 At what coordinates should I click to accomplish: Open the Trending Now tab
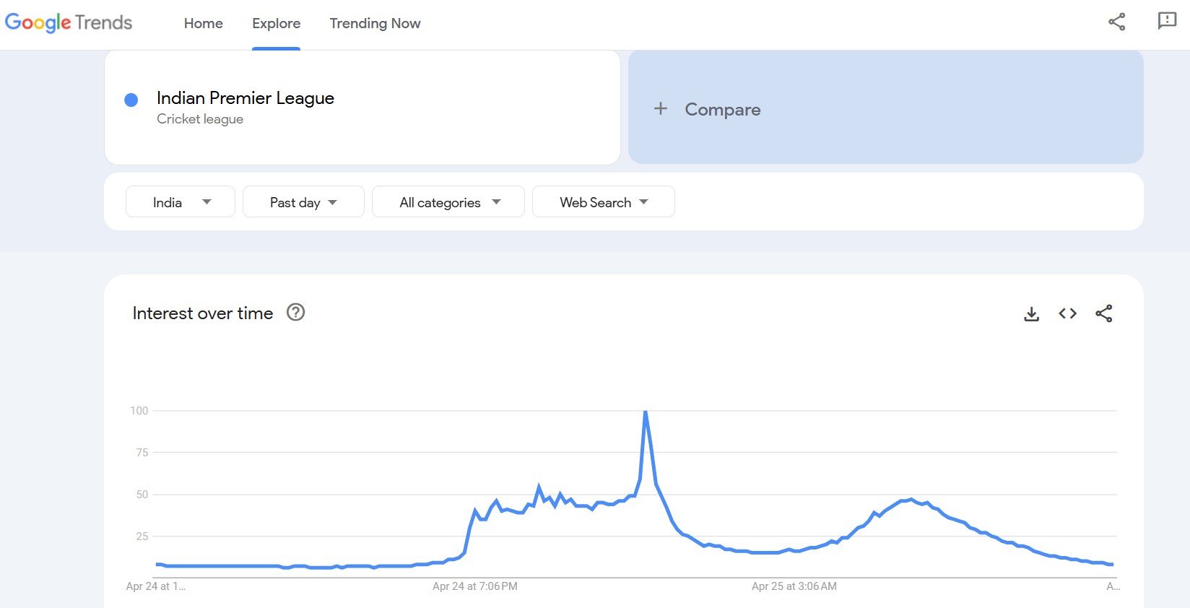point(375,23)
